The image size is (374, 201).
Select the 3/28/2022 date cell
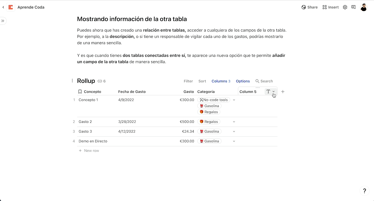click(x=127, y=122)
